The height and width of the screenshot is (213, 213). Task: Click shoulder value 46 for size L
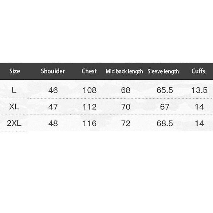[53, 90]
